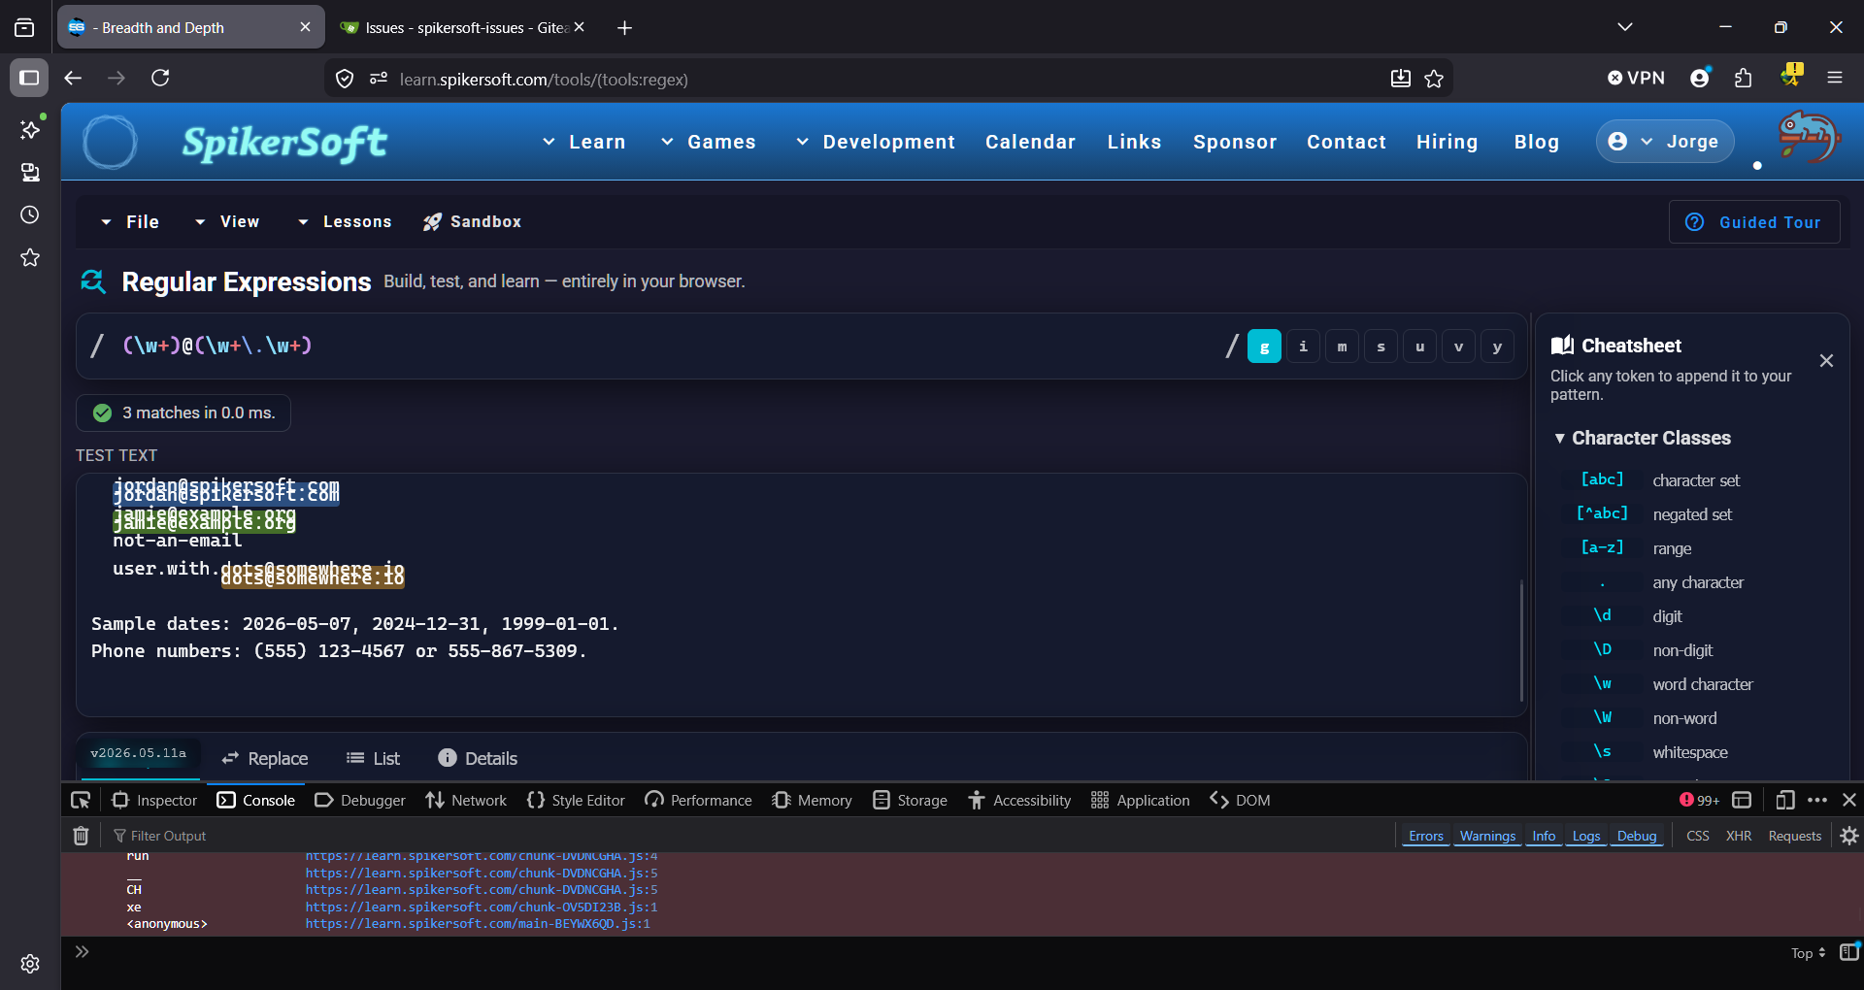
Task: Append the \d digit token
Action: tap(1602, 615)
